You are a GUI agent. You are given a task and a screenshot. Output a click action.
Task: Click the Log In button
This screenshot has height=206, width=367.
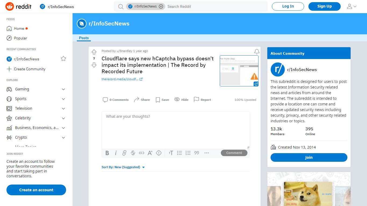[288, 6]
